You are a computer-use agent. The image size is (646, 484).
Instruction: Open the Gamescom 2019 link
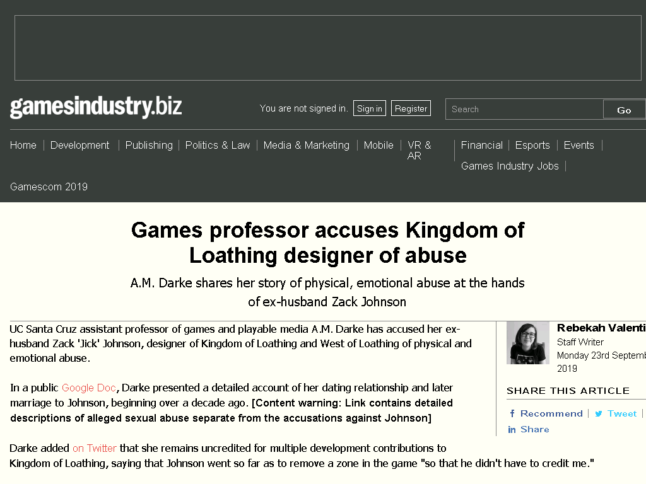[x=49, y=187]
